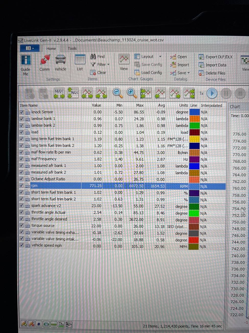This screenshot has width=249, height=333.
Task: Clear the items list
Action: (x=98, y=73)
